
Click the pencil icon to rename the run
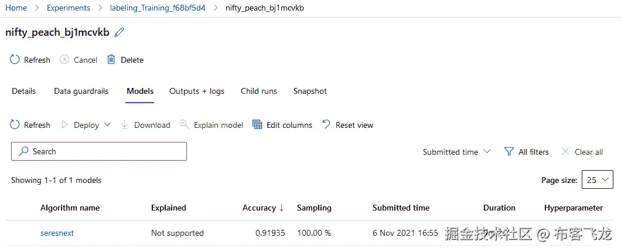[120, 33]
